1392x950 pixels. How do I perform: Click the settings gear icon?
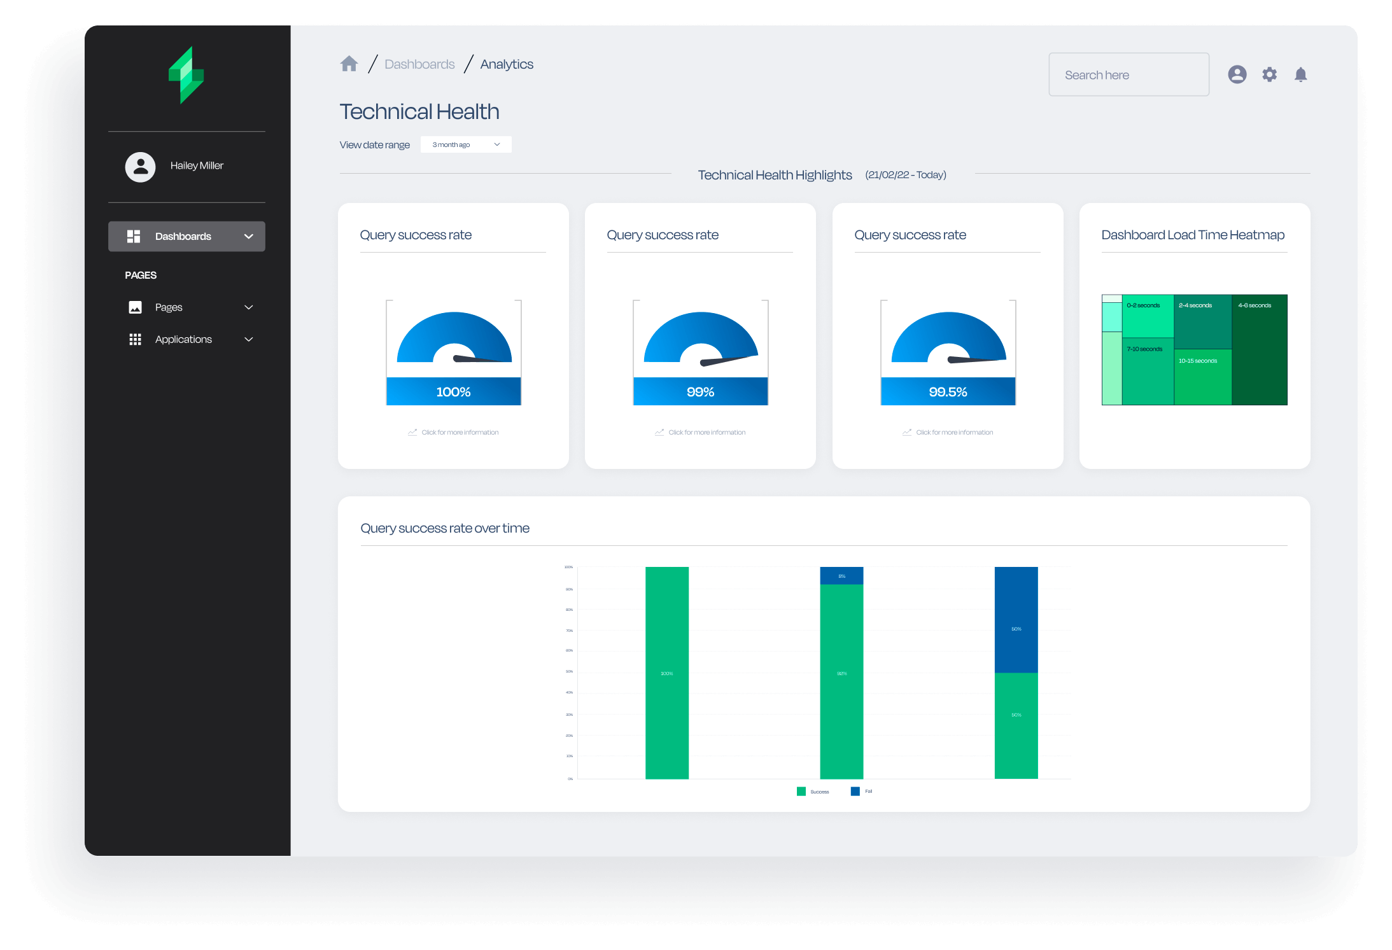(x=1269, y=74)
